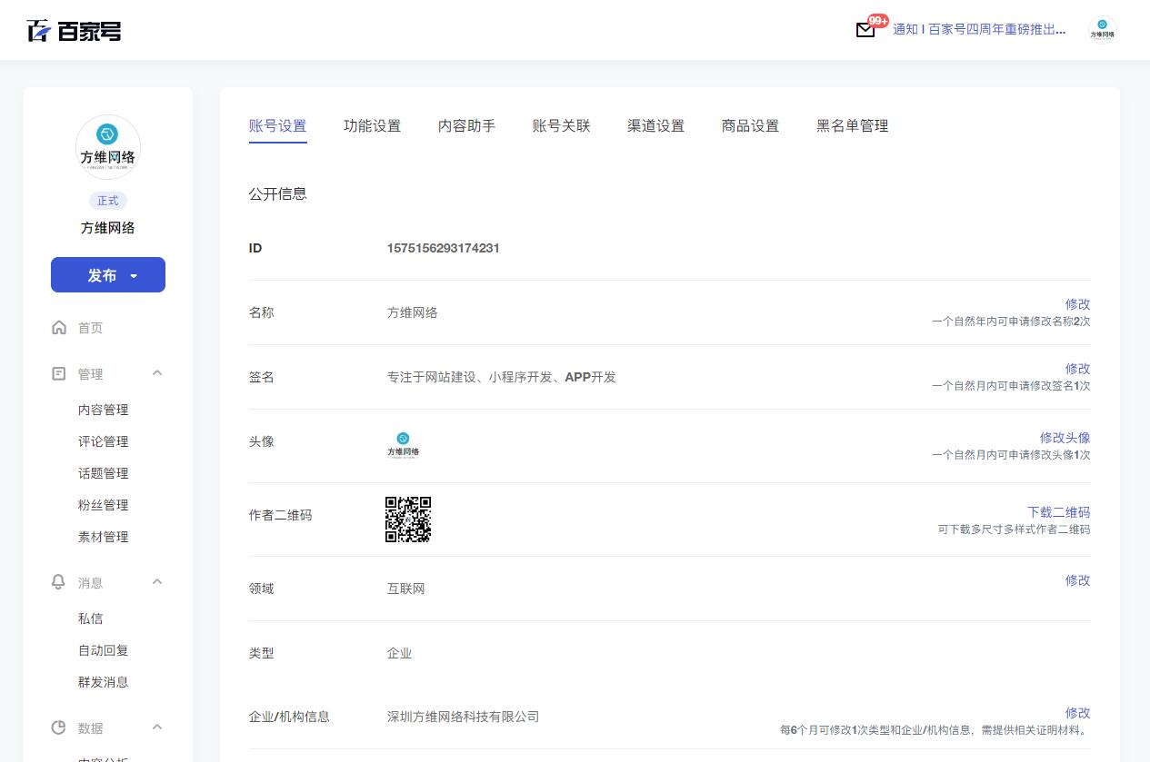Image resolution: width=1150 pixels, height=762 pixels.
Task: Click the 数据 clock icon
Action: point(59,727)
